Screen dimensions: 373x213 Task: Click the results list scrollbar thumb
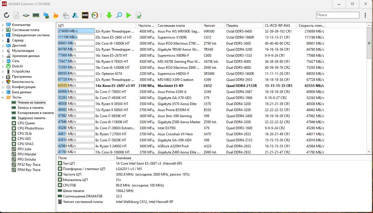click(x=369, y=43)
